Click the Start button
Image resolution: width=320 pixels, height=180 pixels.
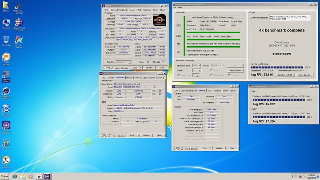point(4,176)
